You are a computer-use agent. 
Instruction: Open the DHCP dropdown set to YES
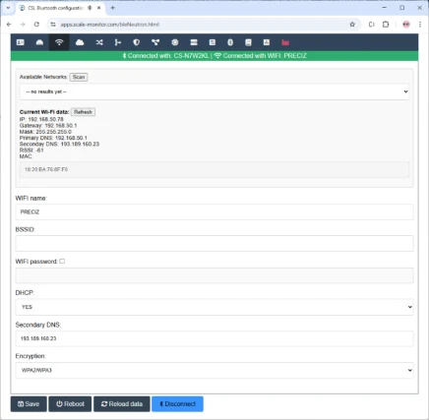click(x=214, y=307)
